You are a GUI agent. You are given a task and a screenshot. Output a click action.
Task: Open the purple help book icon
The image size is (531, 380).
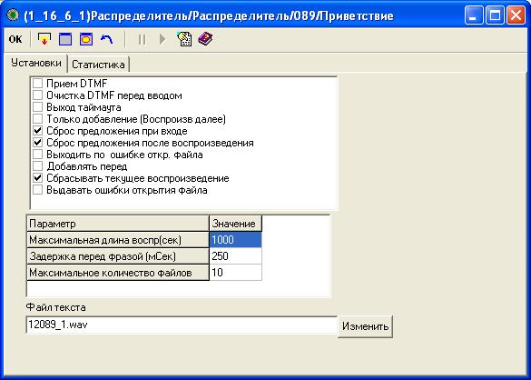205,39
